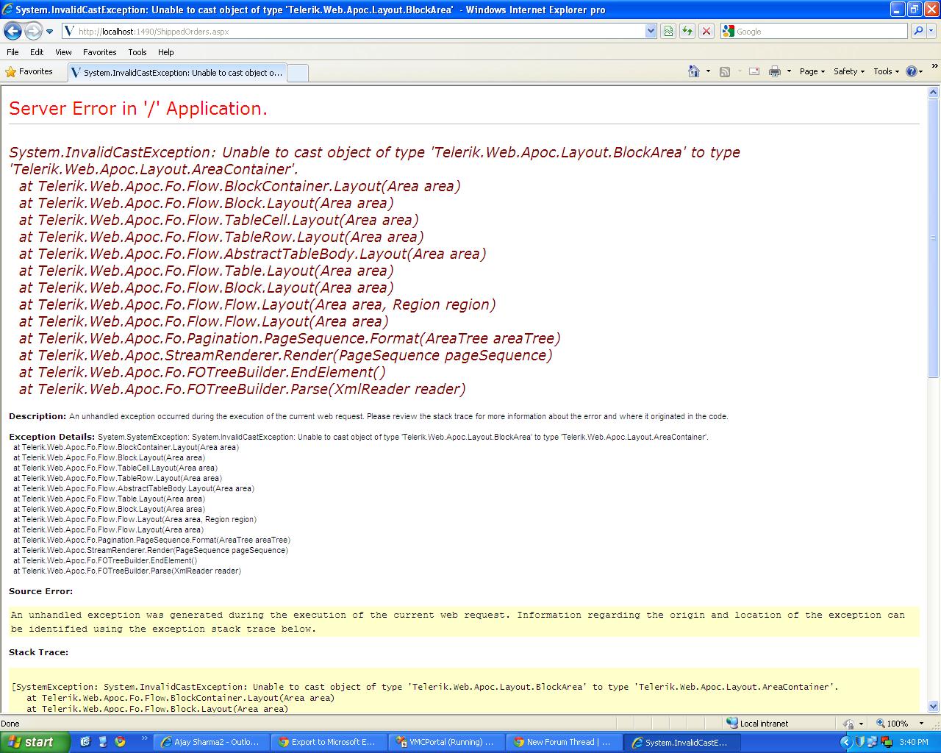Open the Favorites star button
941x753 pixels.
pyautogui.click(x=29, y=71)
